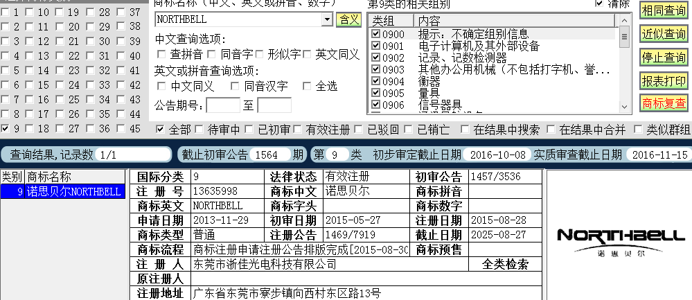Run 近似查询 similar search
This screenshot has width=692, height=300.
coord(664,34)
